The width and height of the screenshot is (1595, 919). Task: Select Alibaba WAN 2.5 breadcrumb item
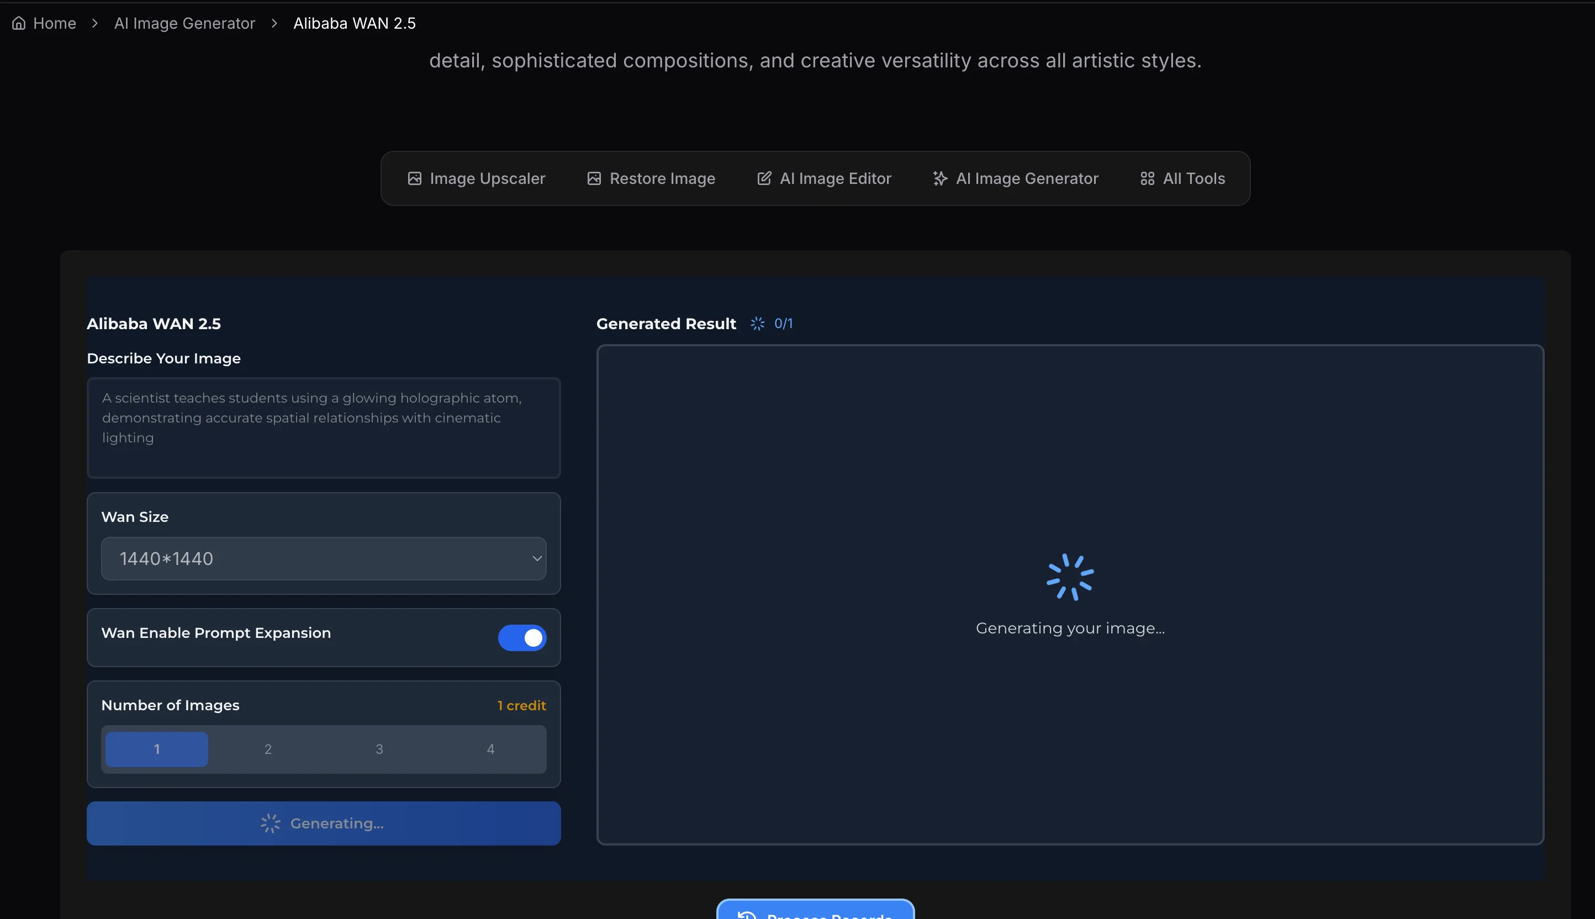pos(354,23)
